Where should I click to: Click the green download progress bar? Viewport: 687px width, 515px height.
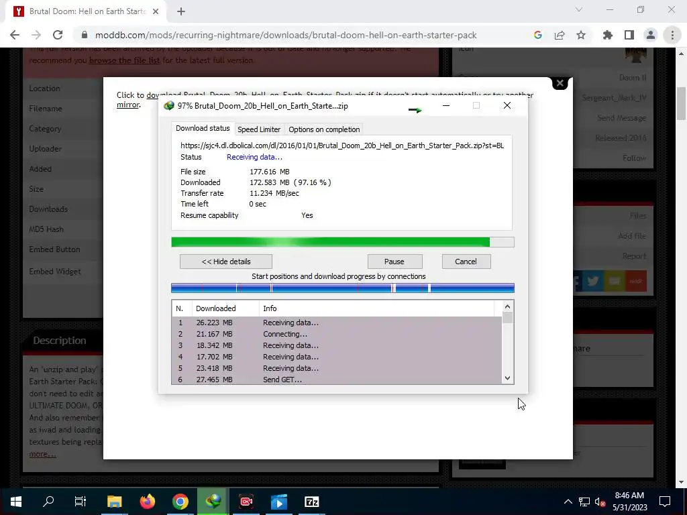[343, 242]
